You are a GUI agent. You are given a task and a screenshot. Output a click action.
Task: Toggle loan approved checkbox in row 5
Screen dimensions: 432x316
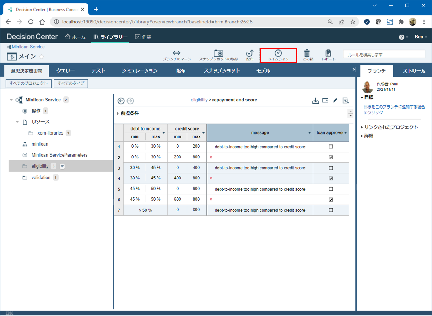(x=331, y=189)
